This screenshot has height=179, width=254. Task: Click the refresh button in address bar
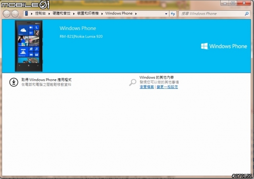pos(173,14)
